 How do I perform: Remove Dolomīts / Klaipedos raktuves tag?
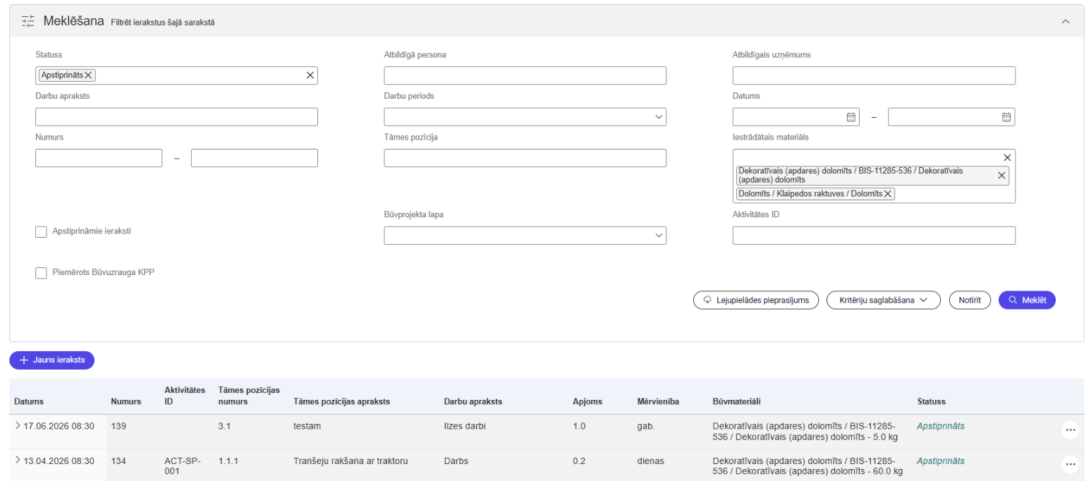(x=888, y=194)
